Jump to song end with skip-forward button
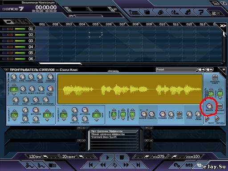The image size is (228, 171). coord(138,165)
